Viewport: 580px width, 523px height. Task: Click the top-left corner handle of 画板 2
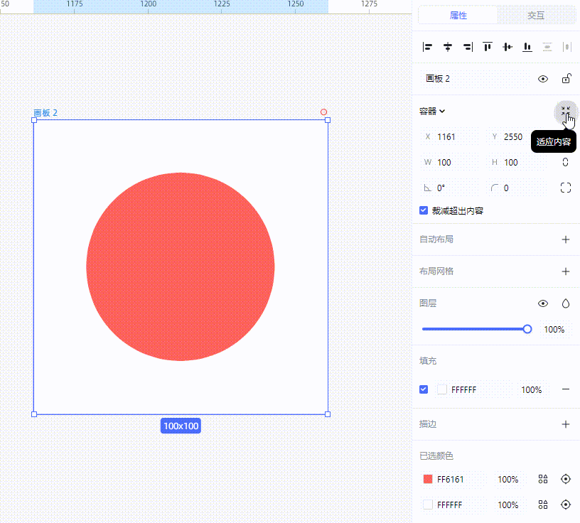34,120
